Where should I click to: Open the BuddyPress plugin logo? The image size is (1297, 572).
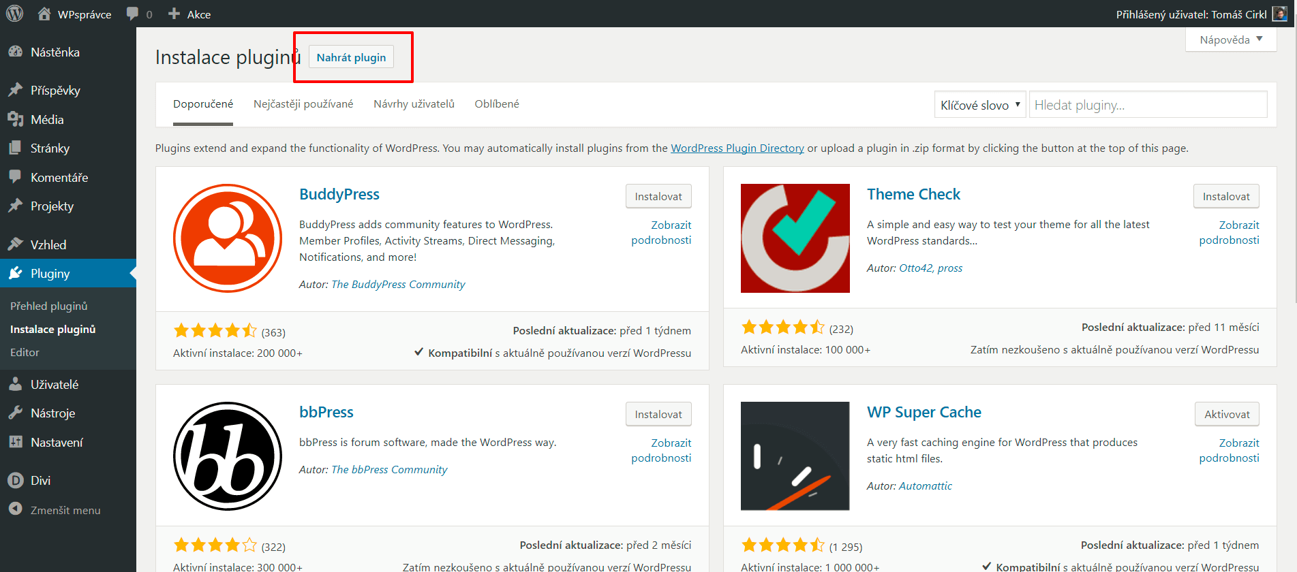pos(228,238)
